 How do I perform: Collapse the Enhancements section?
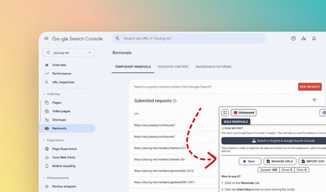click(x=56, y=178)
